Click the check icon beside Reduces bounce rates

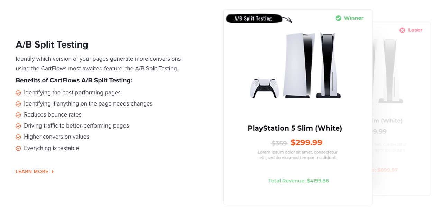(x=18, y=115)
